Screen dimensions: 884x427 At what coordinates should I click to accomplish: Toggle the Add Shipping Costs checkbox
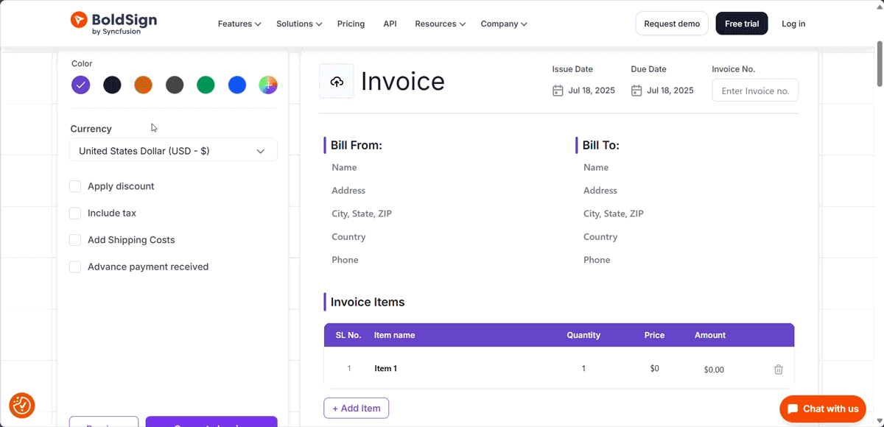click(75, 240)
